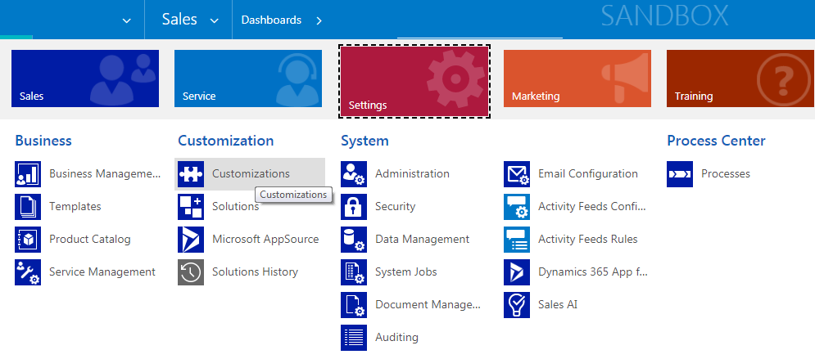
Task: Expand the Sales app dropdown chevron
Action: click(215, 20)
